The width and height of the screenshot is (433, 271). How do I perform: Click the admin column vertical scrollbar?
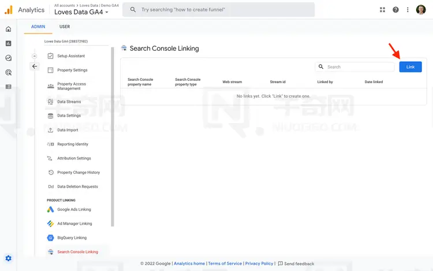(x=113, y=137)
